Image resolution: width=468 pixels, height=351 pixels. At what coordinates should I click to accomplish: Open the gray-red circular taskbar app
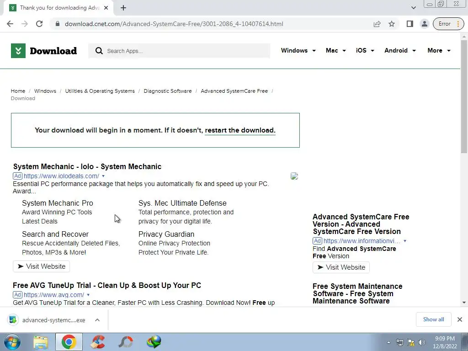pos(126,342)
